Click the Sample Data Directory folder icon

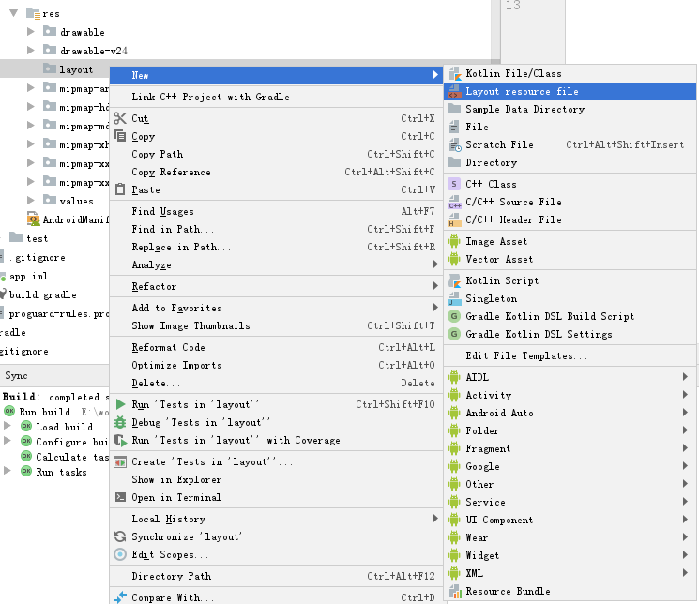(x=454, y=109)
